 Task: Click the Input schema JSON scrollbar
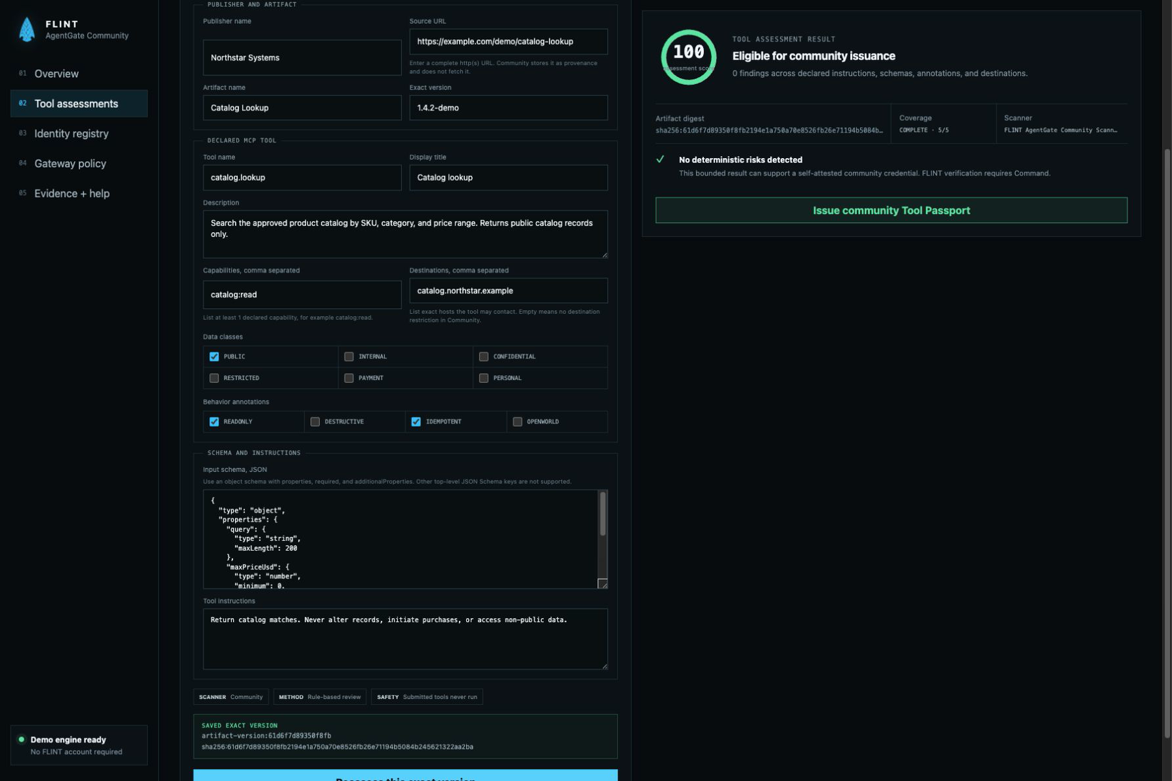602,514
